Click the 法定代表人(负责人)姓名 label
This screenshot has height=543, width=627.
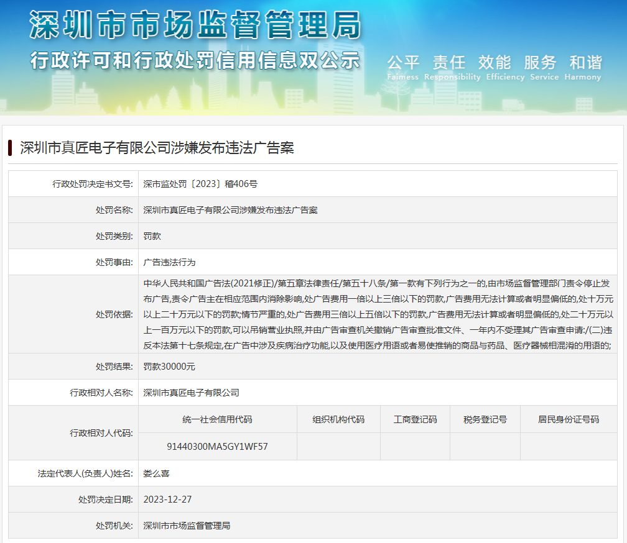click(85, 473)
